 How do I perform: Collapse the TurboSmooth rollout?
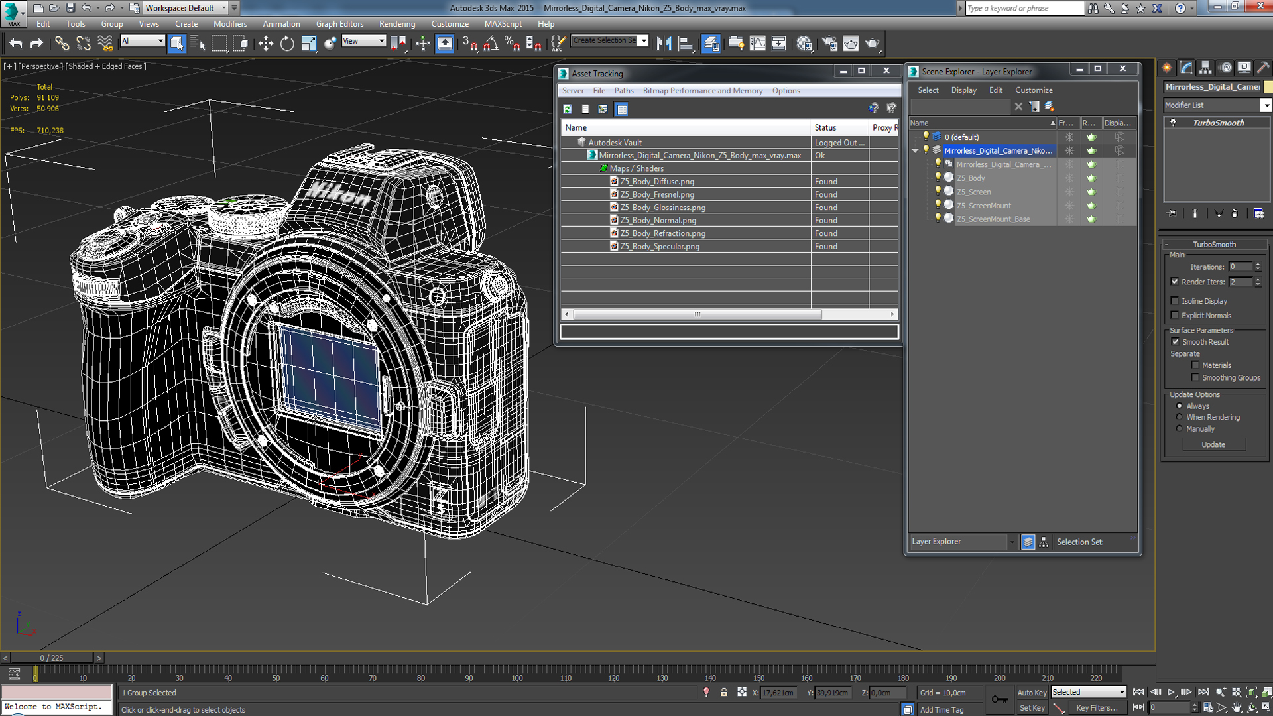(x=1214, y=245)
